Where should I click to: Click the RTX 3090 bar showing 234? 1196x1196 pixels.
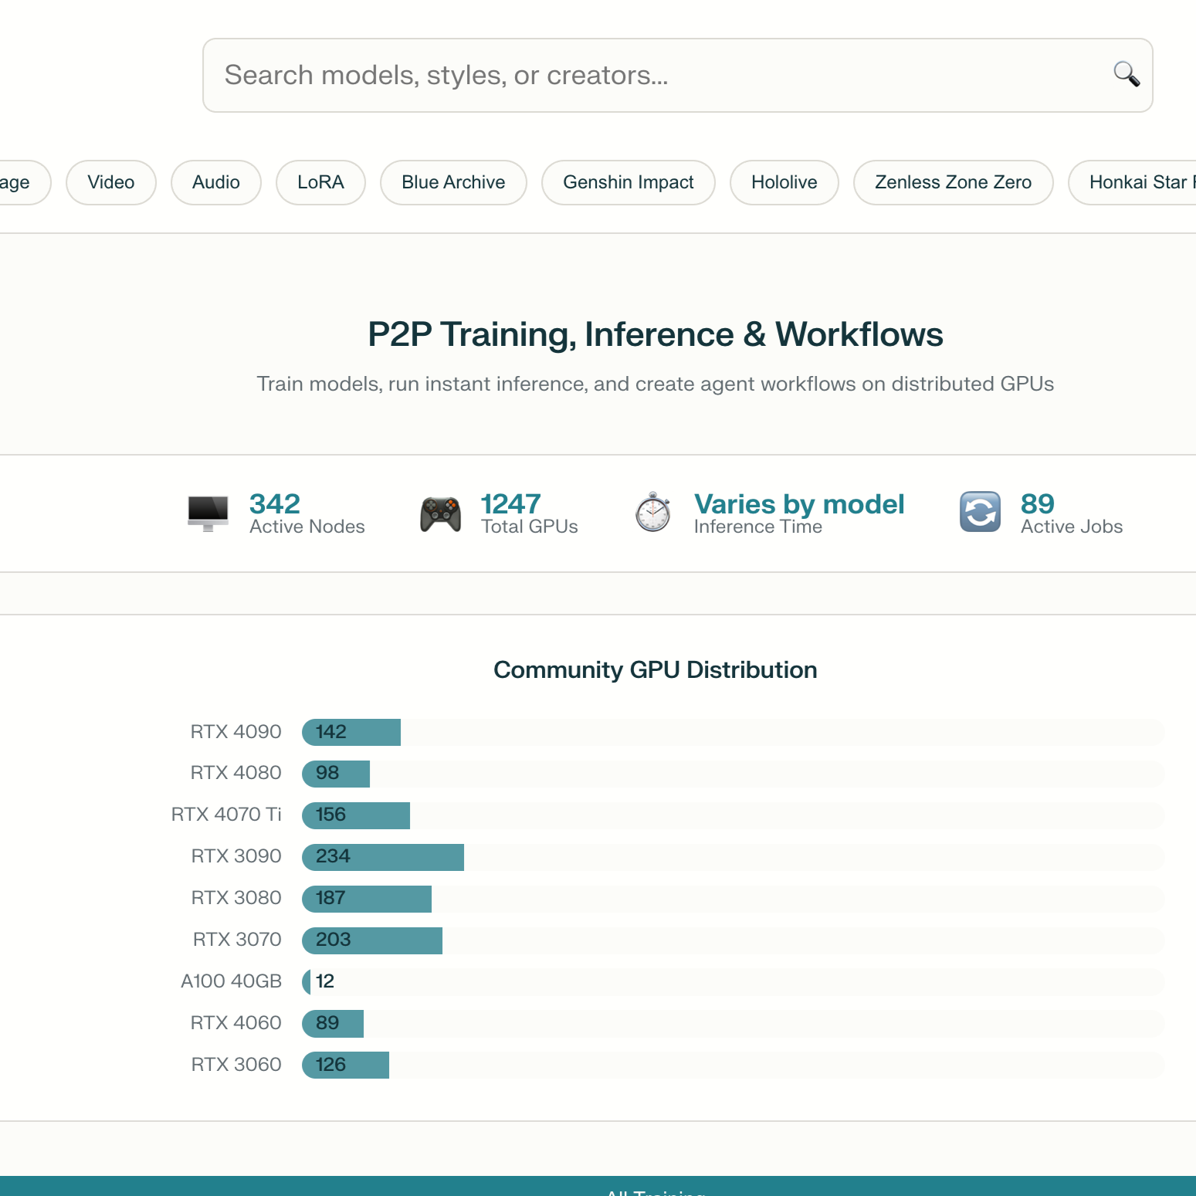[383, 857]
